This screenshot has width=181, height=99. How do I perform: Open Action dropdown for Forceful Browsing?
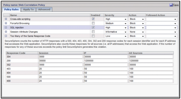click(136, 23)
